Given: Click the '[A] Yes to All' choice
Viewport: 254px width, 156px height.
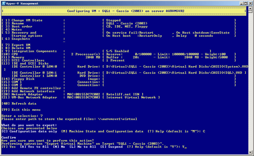Looking at the screenshot, I should (34, 146).
